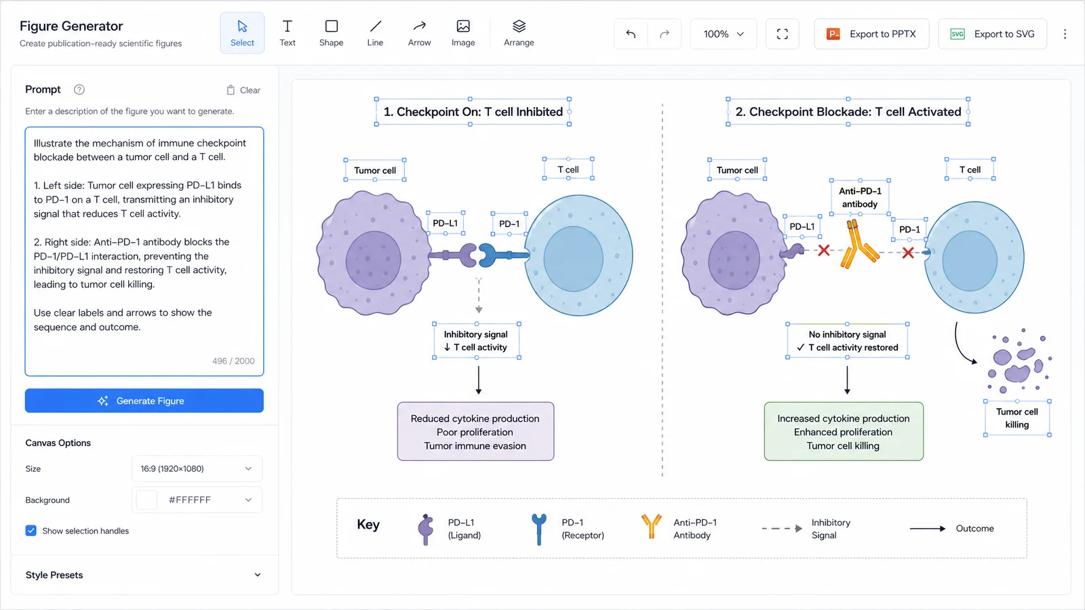
Task: Select right panel 'PD-L1' label
Action: pyautogui.click(x=802, y=226)
